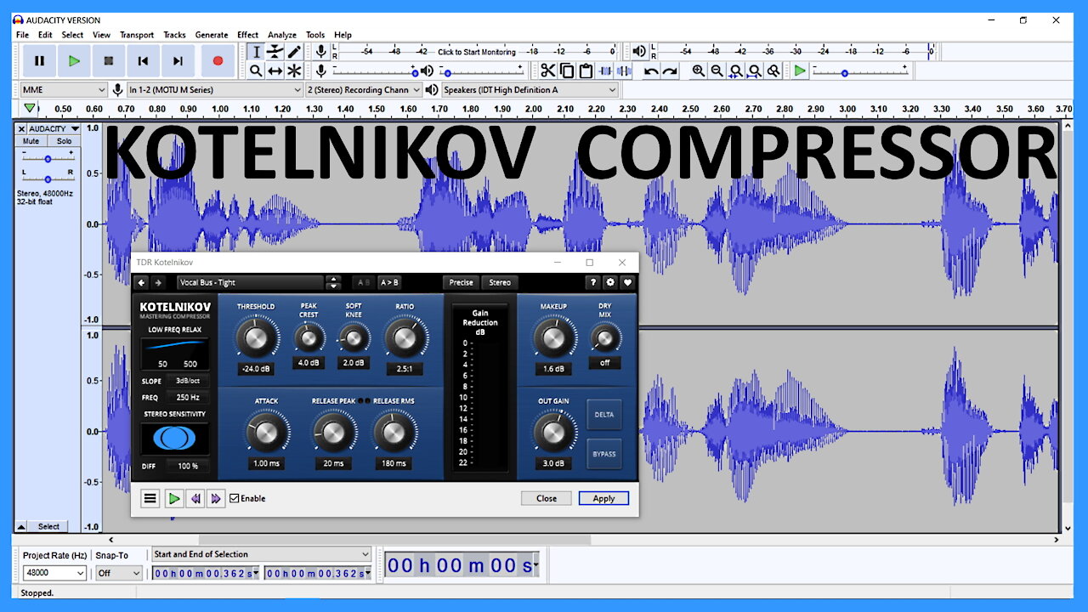Open the Tracks menu
The image size is (1088, 612).
pos(174,35)
